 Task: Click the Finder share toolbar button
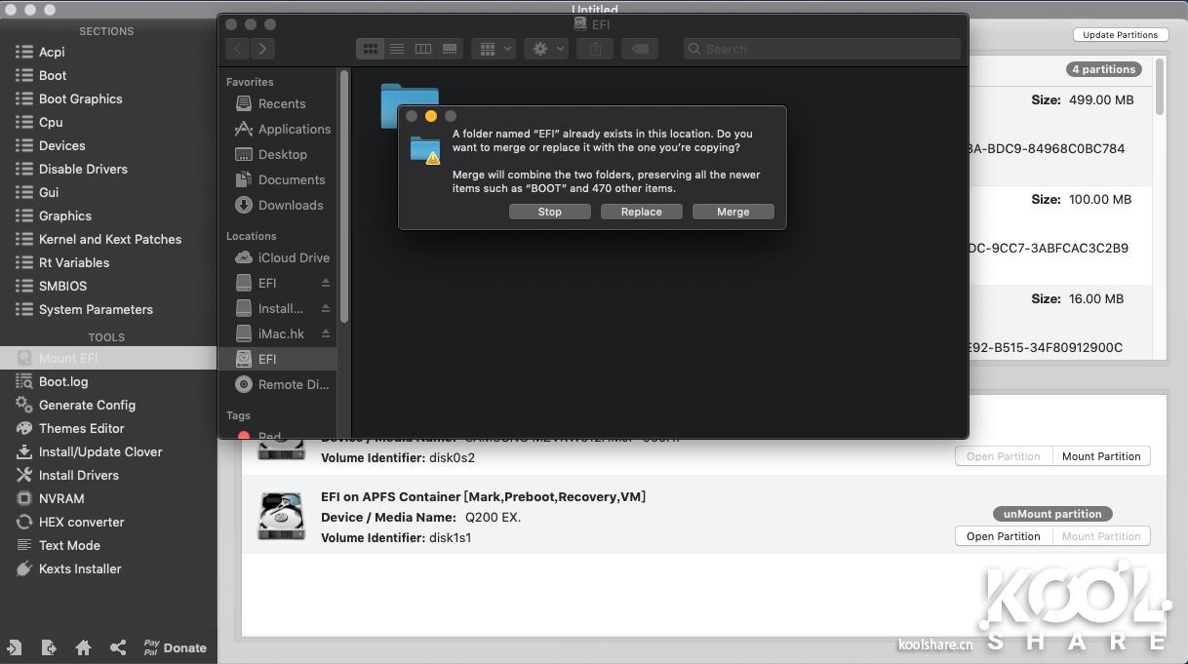(x=595, y=49)
